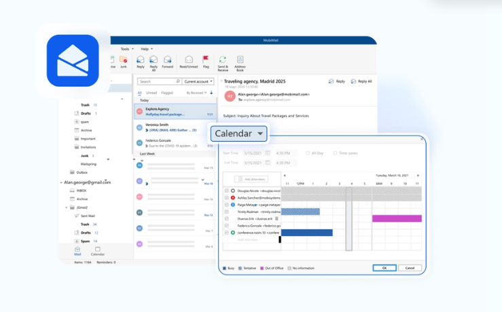Click Cancel in the scheduling dialog
The width and height of the screenshot is (502, 312).
pos(410,268)
